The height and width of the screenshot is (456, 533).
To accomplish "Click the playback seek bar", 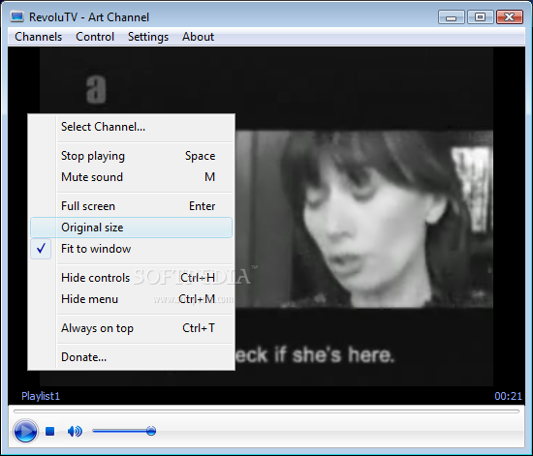I will pyautogui.click(x=266, y=411).
